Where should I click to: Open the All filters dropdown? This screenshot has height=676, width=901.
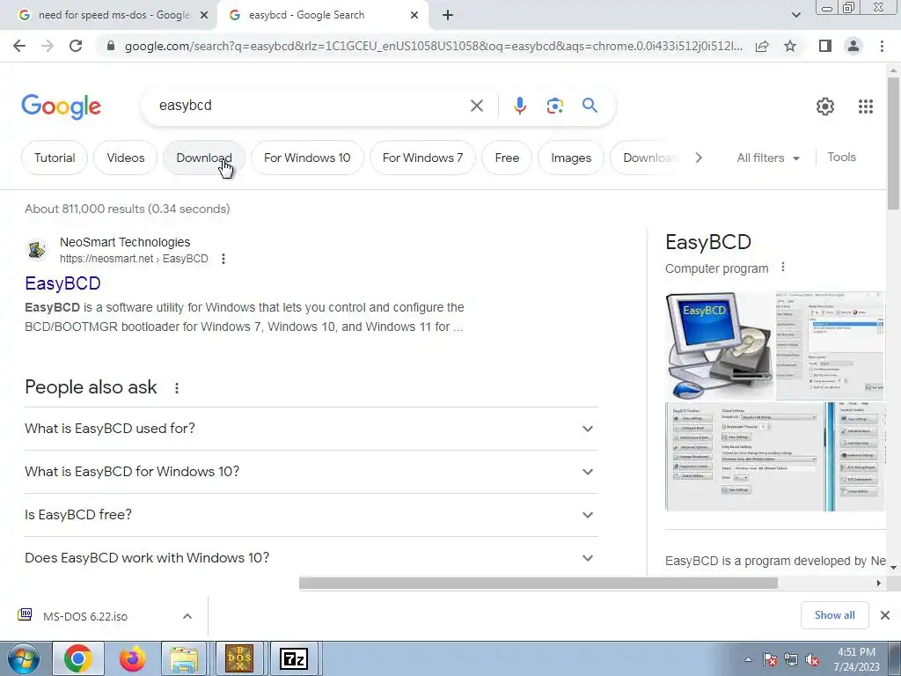pyautogui.click(x=768, y=158)
